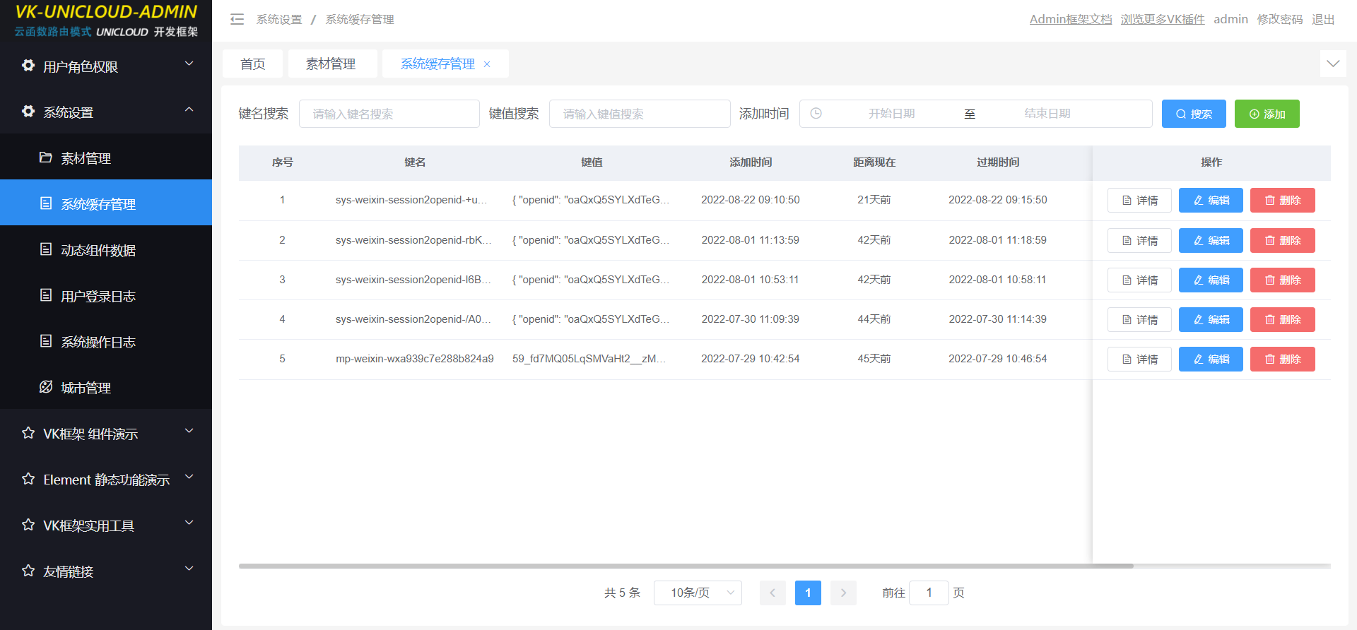Open 浏览更多VK插件 link

(1162, 19)
